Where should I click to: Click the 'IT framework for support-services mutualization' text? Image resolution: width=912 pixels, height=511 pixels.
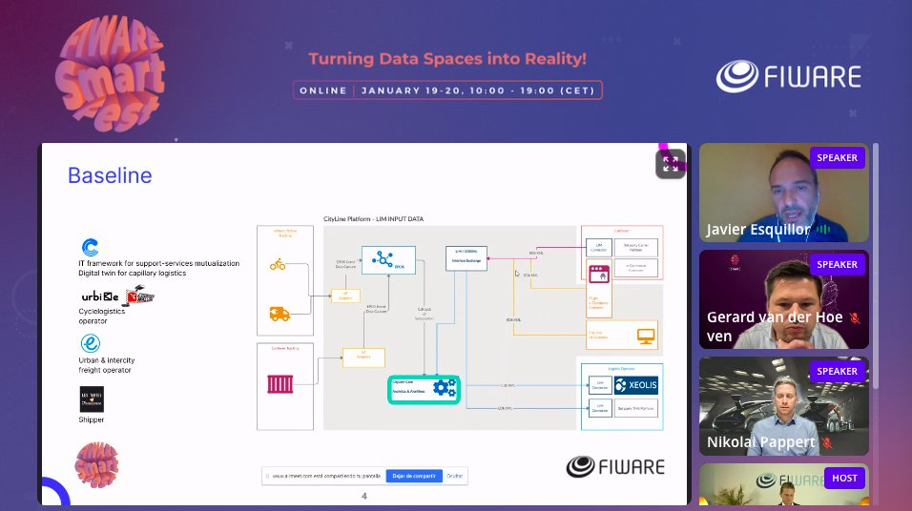pyautogui.click(x=158, y=263)
